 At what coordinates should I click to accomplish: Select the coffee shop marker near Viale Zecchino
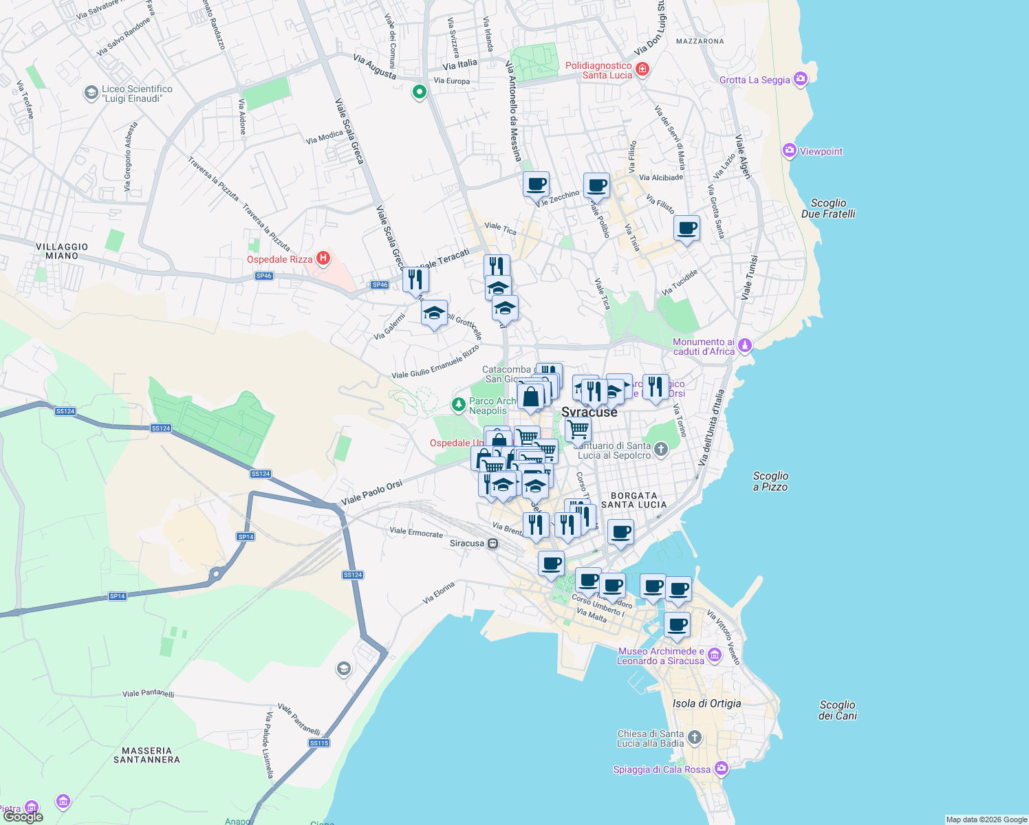[x=536, y=184]
